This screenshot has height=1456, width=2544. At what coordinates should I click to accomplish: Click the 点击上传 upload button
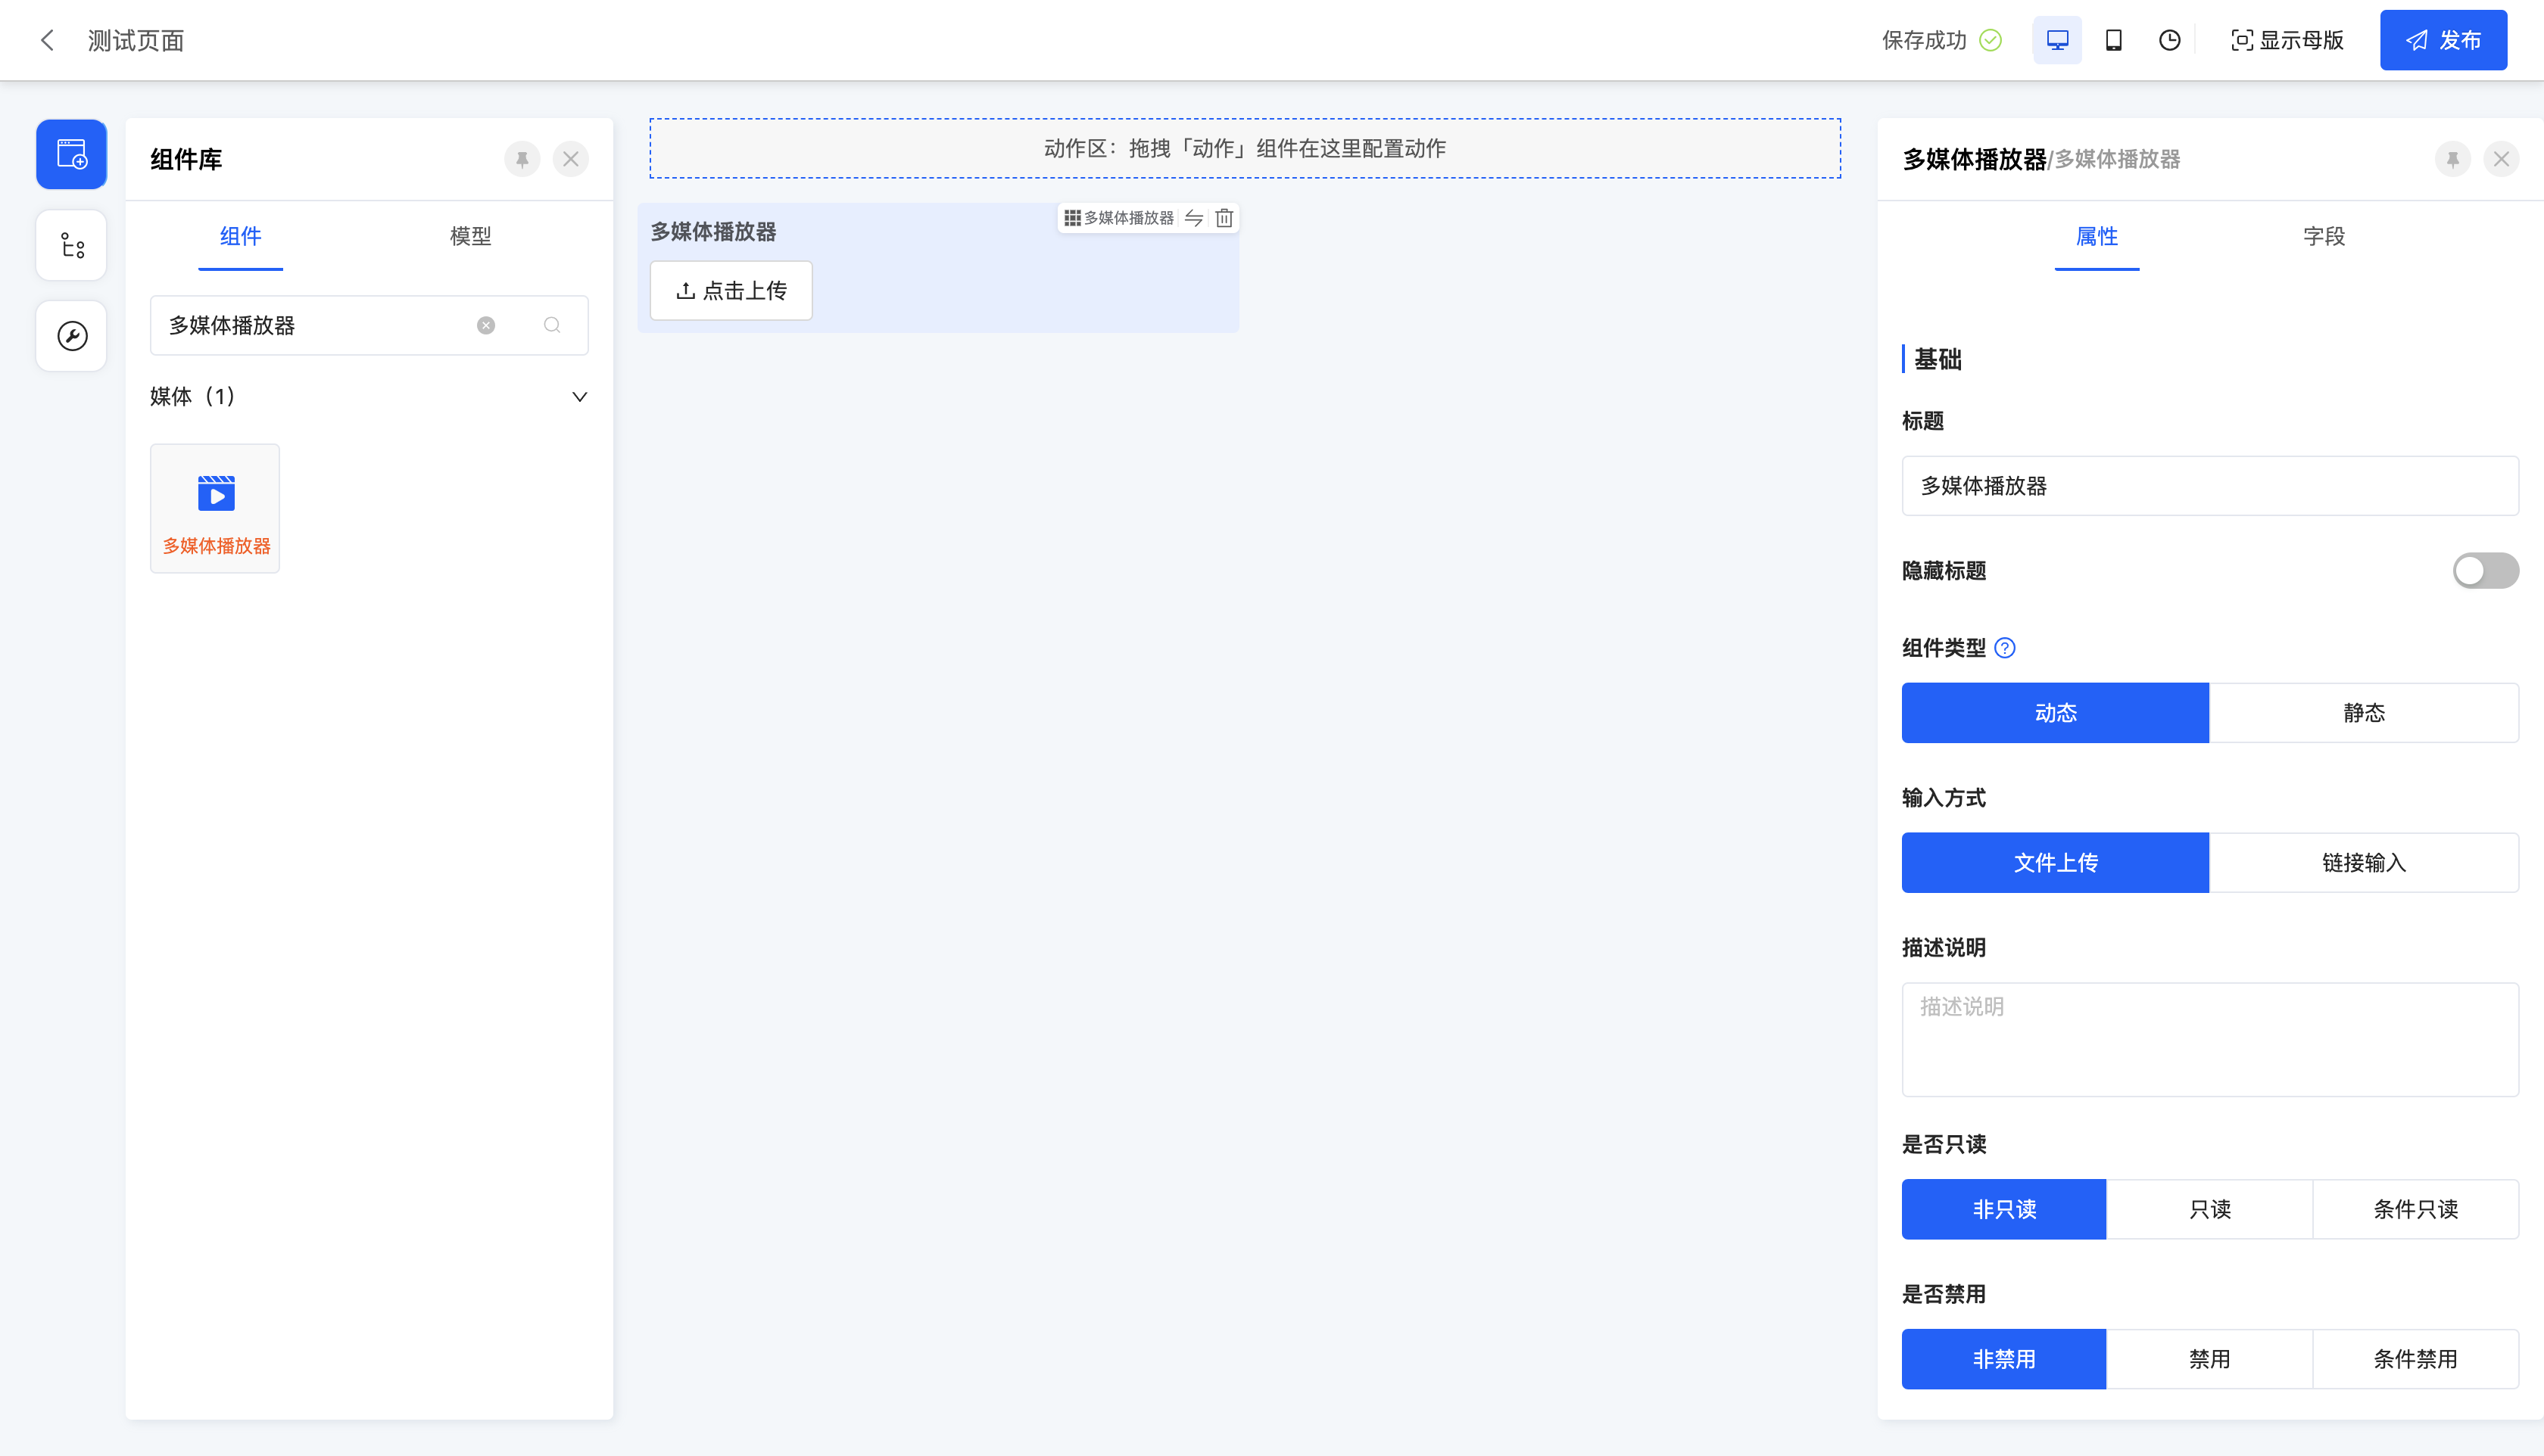731,291
